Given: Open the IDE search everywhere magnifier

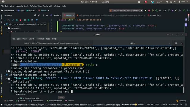Looking at the screenshot, I should click(x=188, y=11).
